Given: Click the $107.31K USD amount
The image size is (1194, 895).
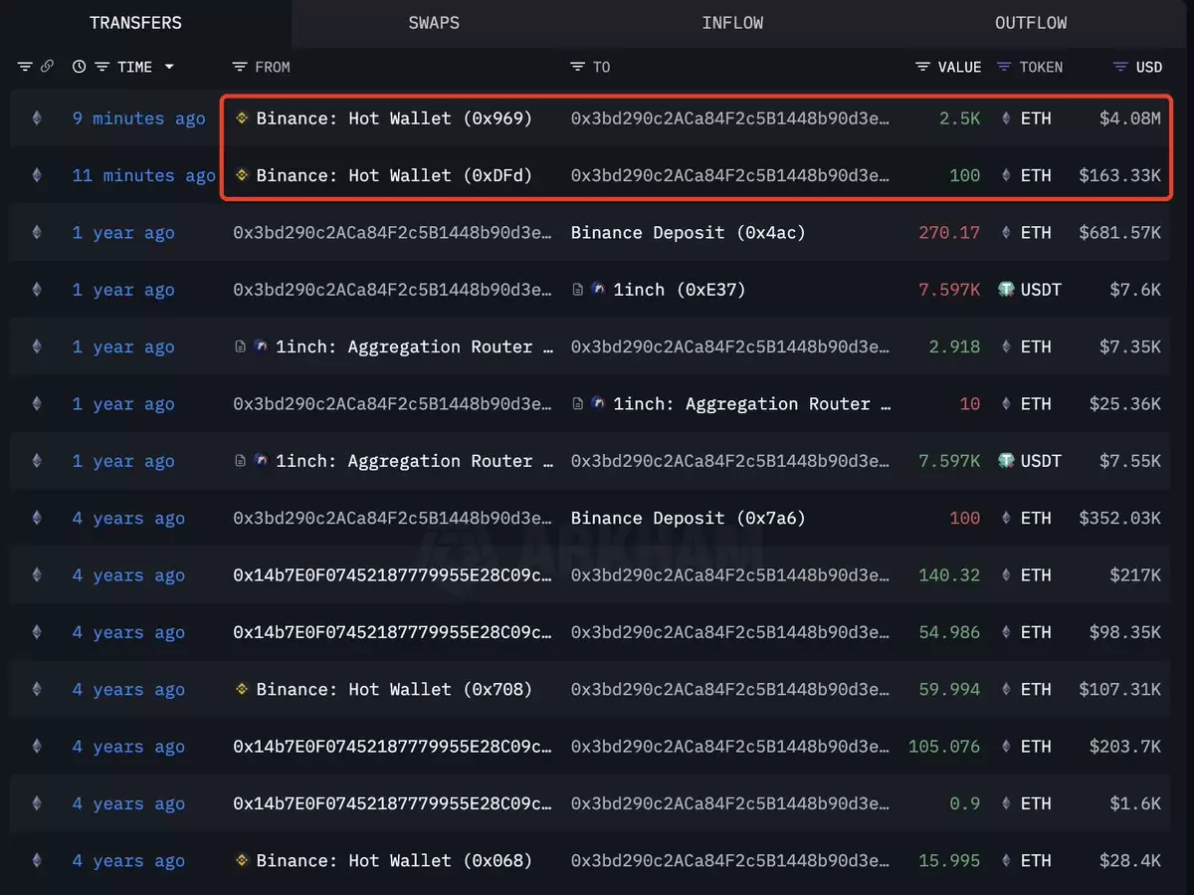Looking at the screenshot, I should click(x=1120, y=689).
